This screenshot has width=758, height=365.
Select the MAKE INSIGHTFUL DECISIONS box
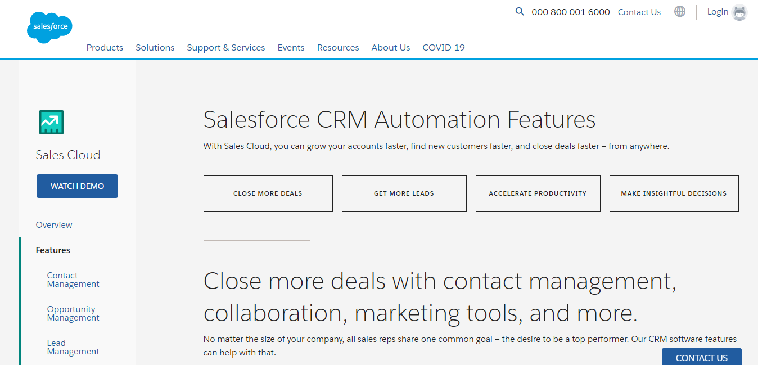(674, 193)
